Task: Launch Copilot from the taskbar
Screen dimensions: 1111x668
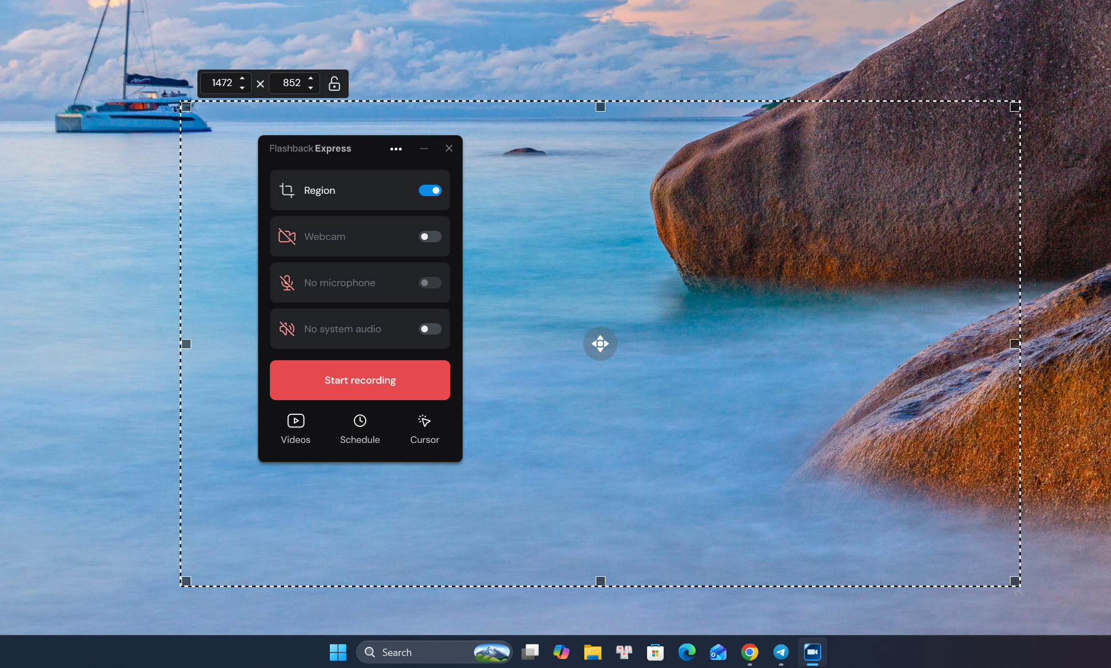Action: (561, 652)
